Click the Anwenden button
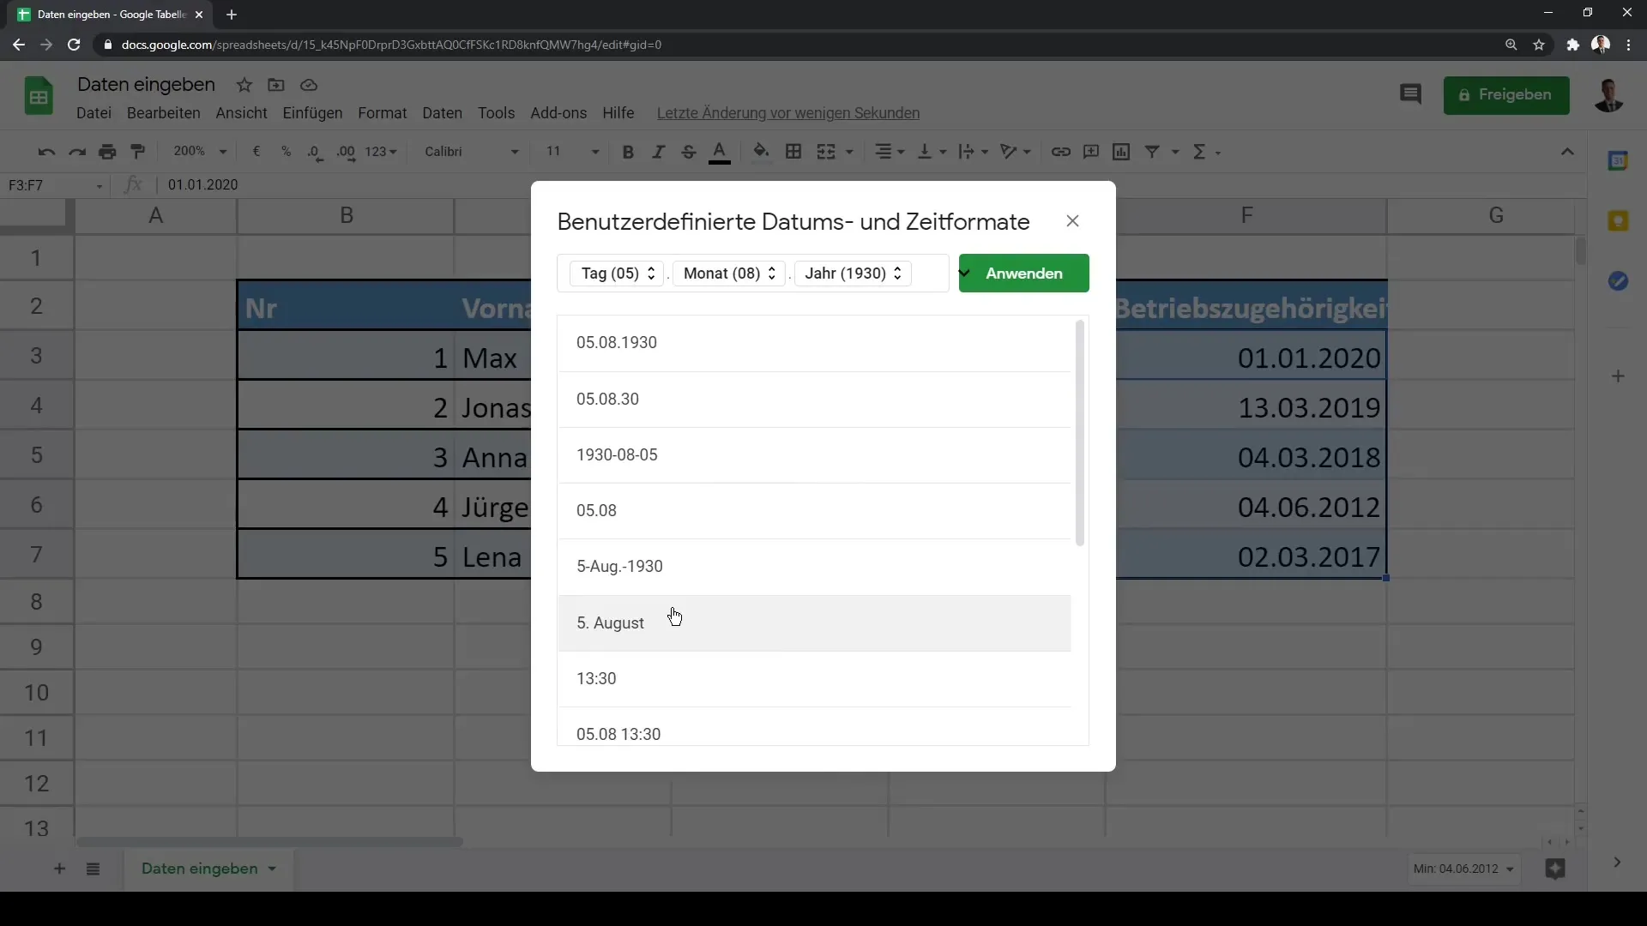This screenshot has height=926, width=1647. (1023, 274)
